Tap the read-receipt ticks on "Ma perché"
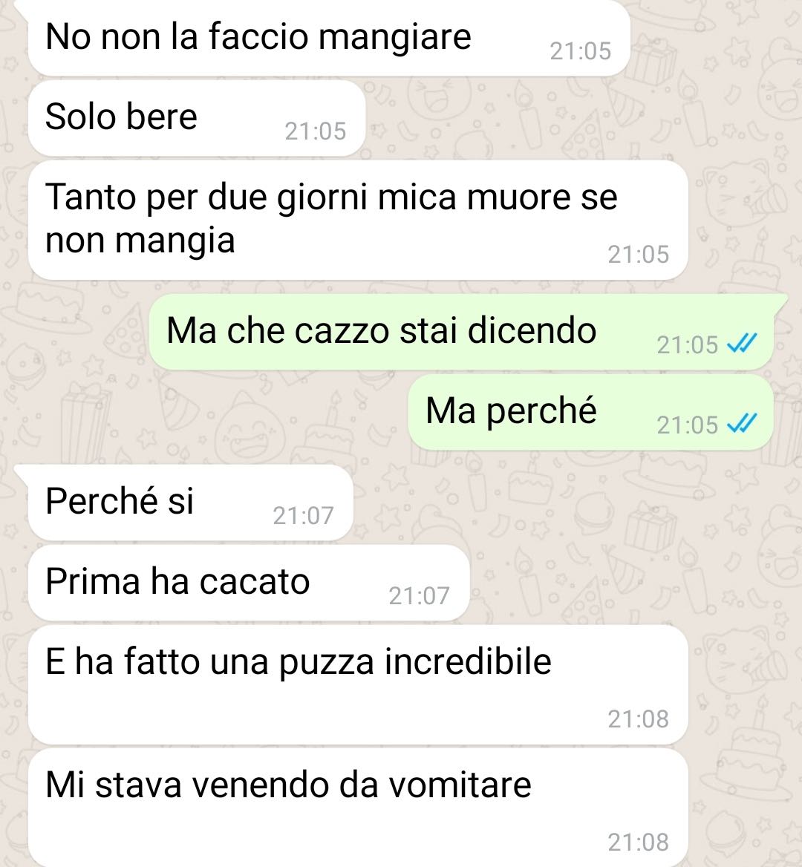 coord(742,424)
